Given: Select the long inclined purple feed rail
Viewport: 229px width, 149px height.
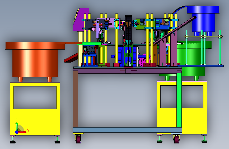Looking at the screenshot, I should [x=175, y=30].
